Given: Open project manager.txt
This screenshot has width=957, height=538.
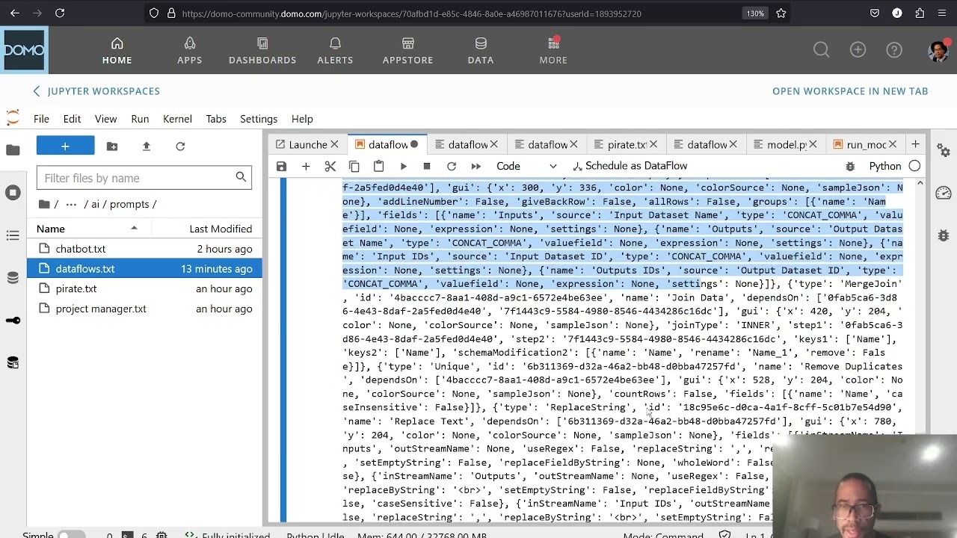Looking at the screenshot, I should pos(145,309).
